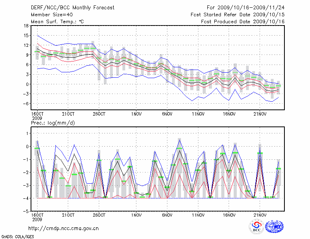Select the Fcst Produced Date text
This screenshot has height=239, width=310.
[243, 21]
